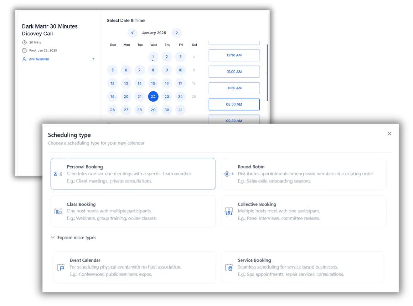The height and width of the screenshot is (306, 413).
Task: Choose the Collective Booking option
Action: pos(304,211)
